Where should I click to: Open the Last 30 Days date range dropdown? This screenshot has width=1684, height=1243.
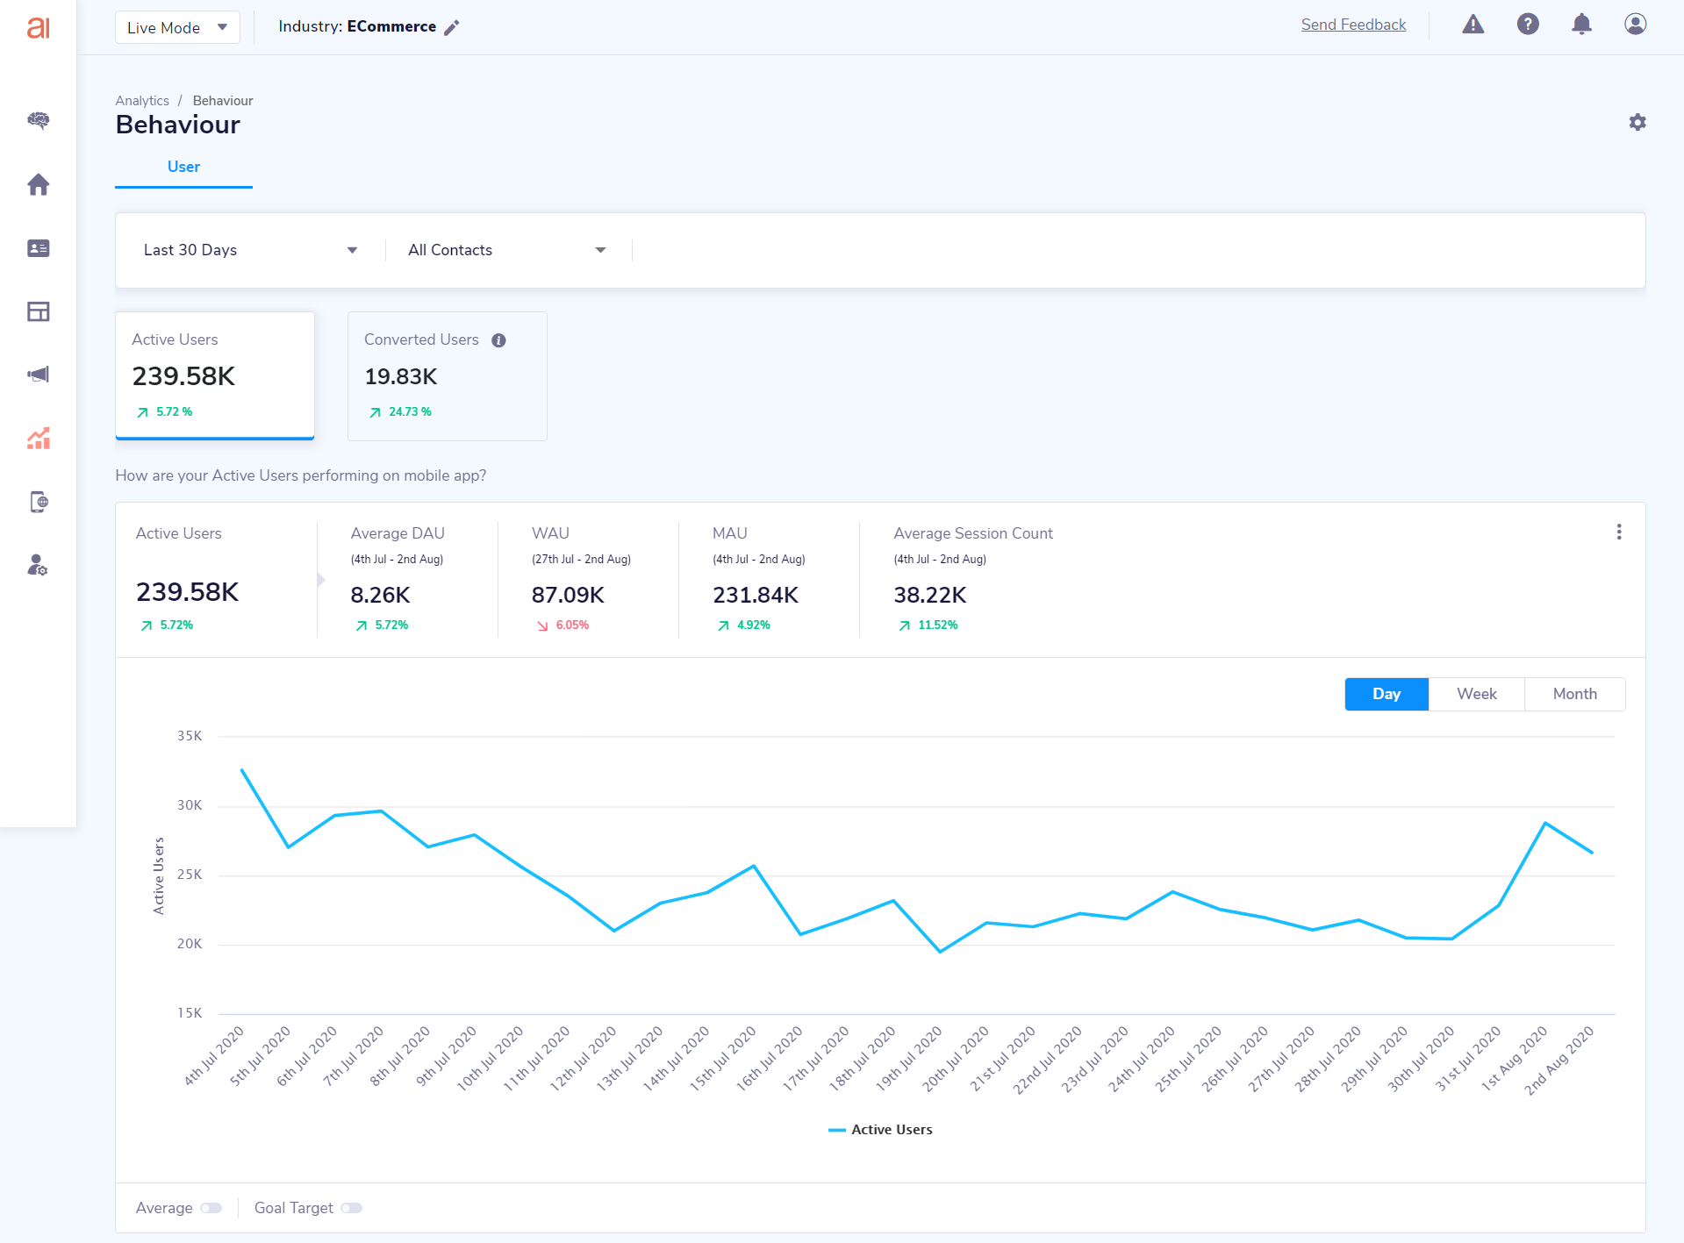[250, 250]
